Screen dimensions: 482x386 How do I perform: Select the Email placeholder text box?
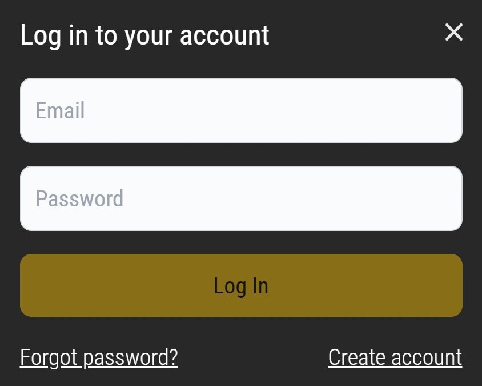241,110
